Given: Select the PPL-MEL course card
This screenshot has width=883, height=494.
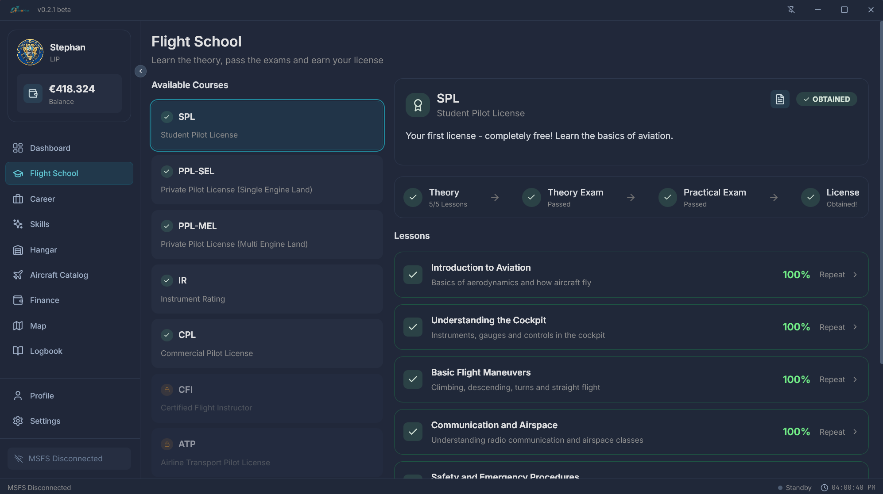Looking at the screenshot, I should (267, 235).
